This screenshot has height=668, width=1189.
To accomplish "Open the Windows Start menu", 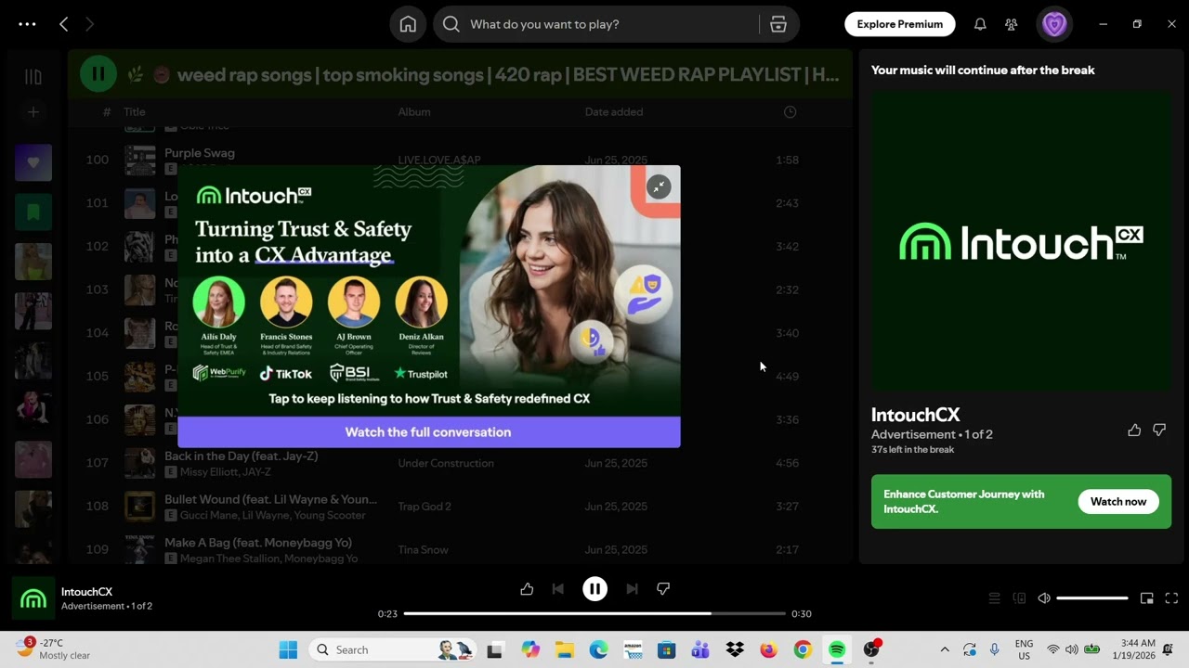I will tap(288, 649).
